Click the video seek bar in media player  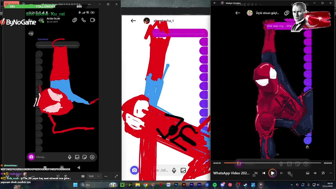click(272, 163)
